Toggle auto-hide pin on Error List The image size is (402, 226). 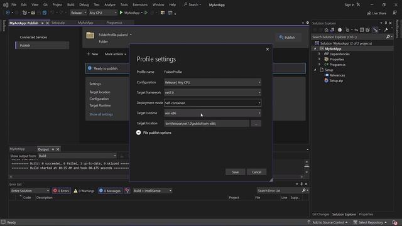(x=301, y=184)
